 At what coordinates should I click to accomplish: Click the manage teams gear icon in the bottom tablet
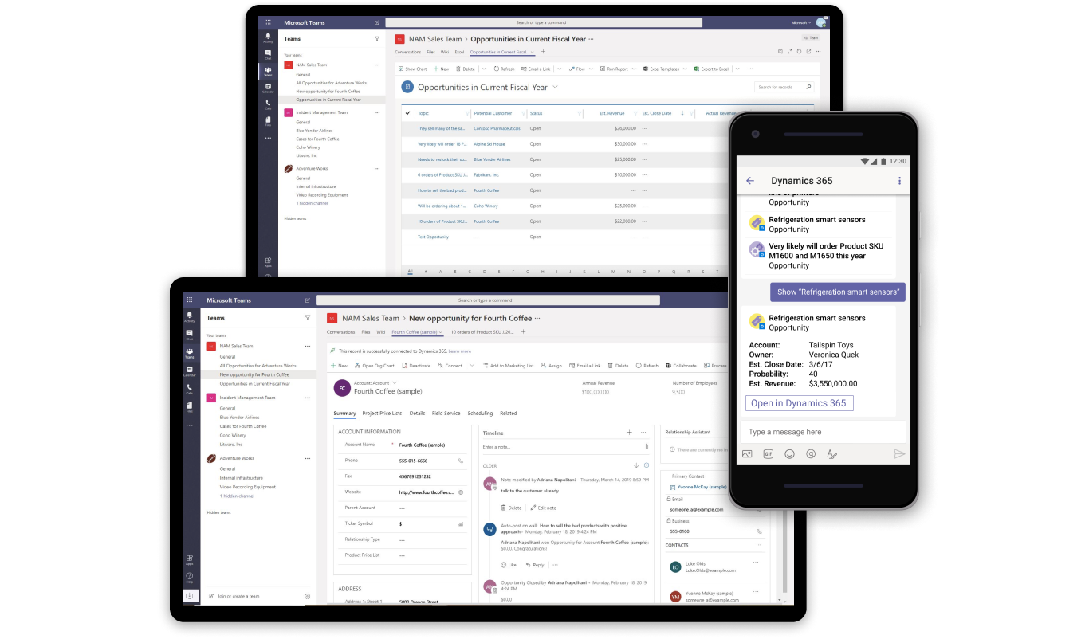coord(307,596)
